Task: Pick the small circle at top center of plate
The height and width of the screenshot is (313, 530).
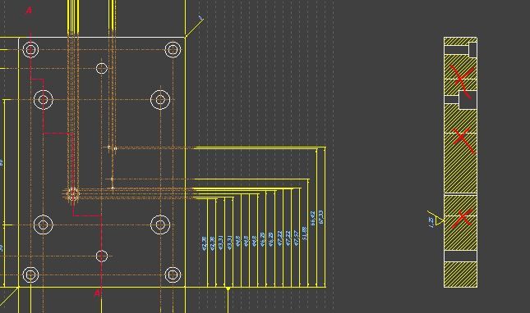Action: (x=102, y=68)
